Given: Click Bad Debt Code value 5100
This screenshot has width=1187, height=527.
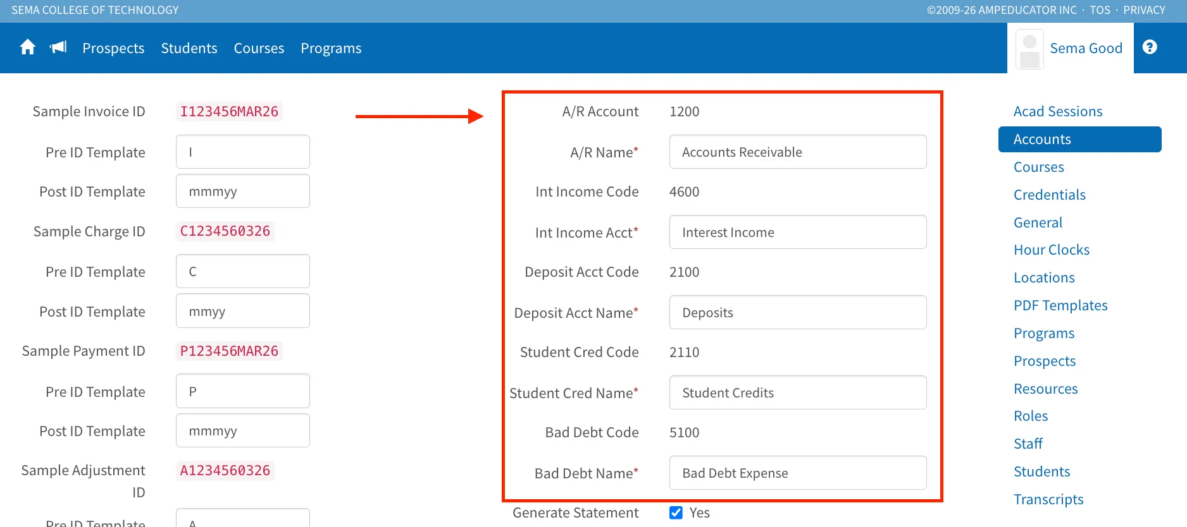Looking at the screenshot, I should (685, 432).
